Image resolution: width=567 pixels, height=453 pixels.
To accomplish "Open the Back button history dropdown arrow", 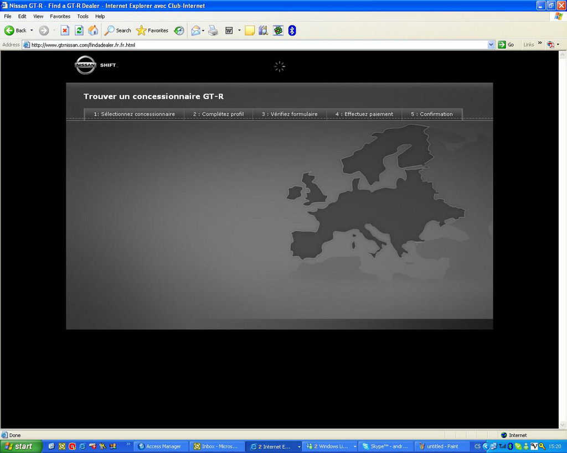I will (x=32, y=30).
